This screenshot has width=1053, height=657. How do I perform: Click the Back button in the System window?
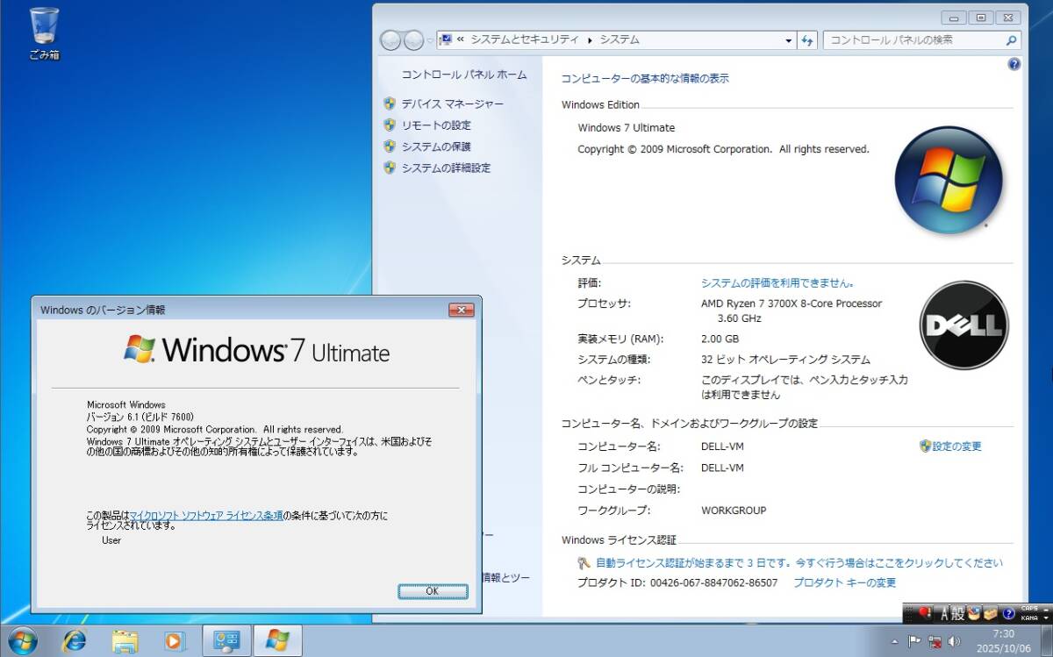[x=390, y=40]
